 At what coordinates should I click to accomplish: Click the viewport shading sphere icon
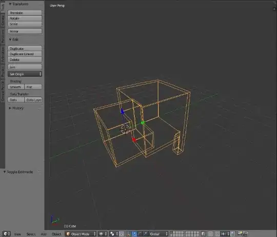103,234
